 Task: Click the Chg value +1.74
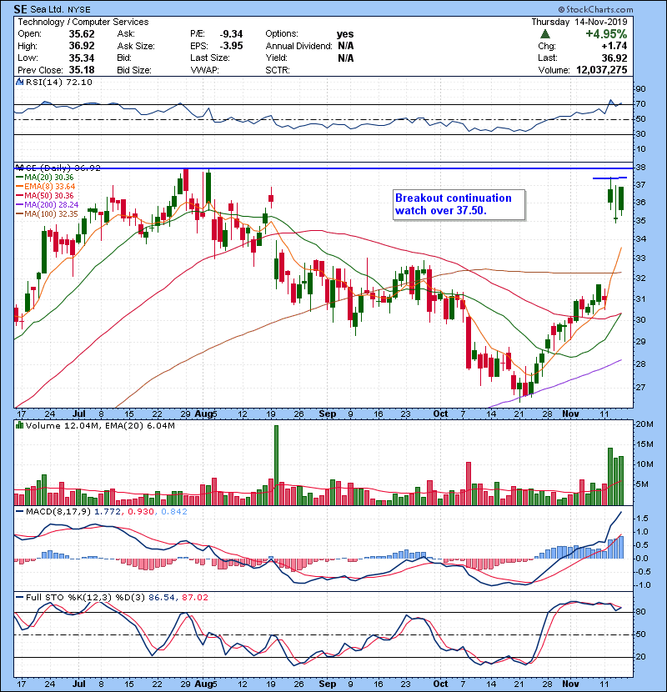[614, 46]
